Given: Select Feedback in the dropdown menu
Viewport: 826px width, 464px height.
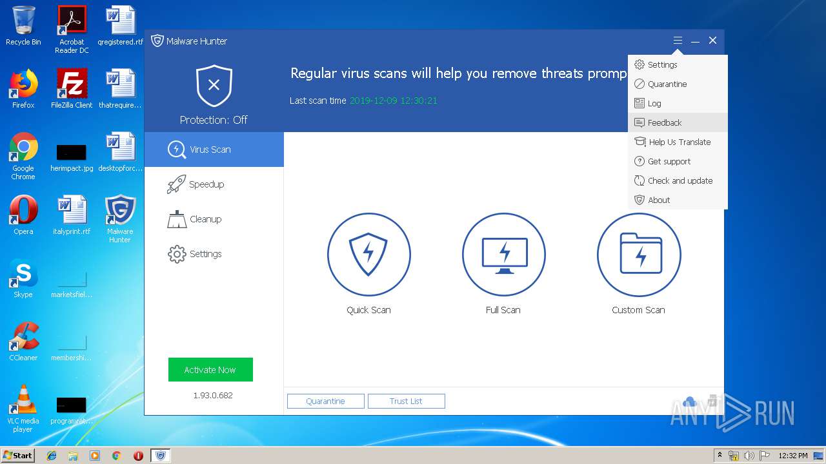Looking at the screenshot, I should [678, 122].
